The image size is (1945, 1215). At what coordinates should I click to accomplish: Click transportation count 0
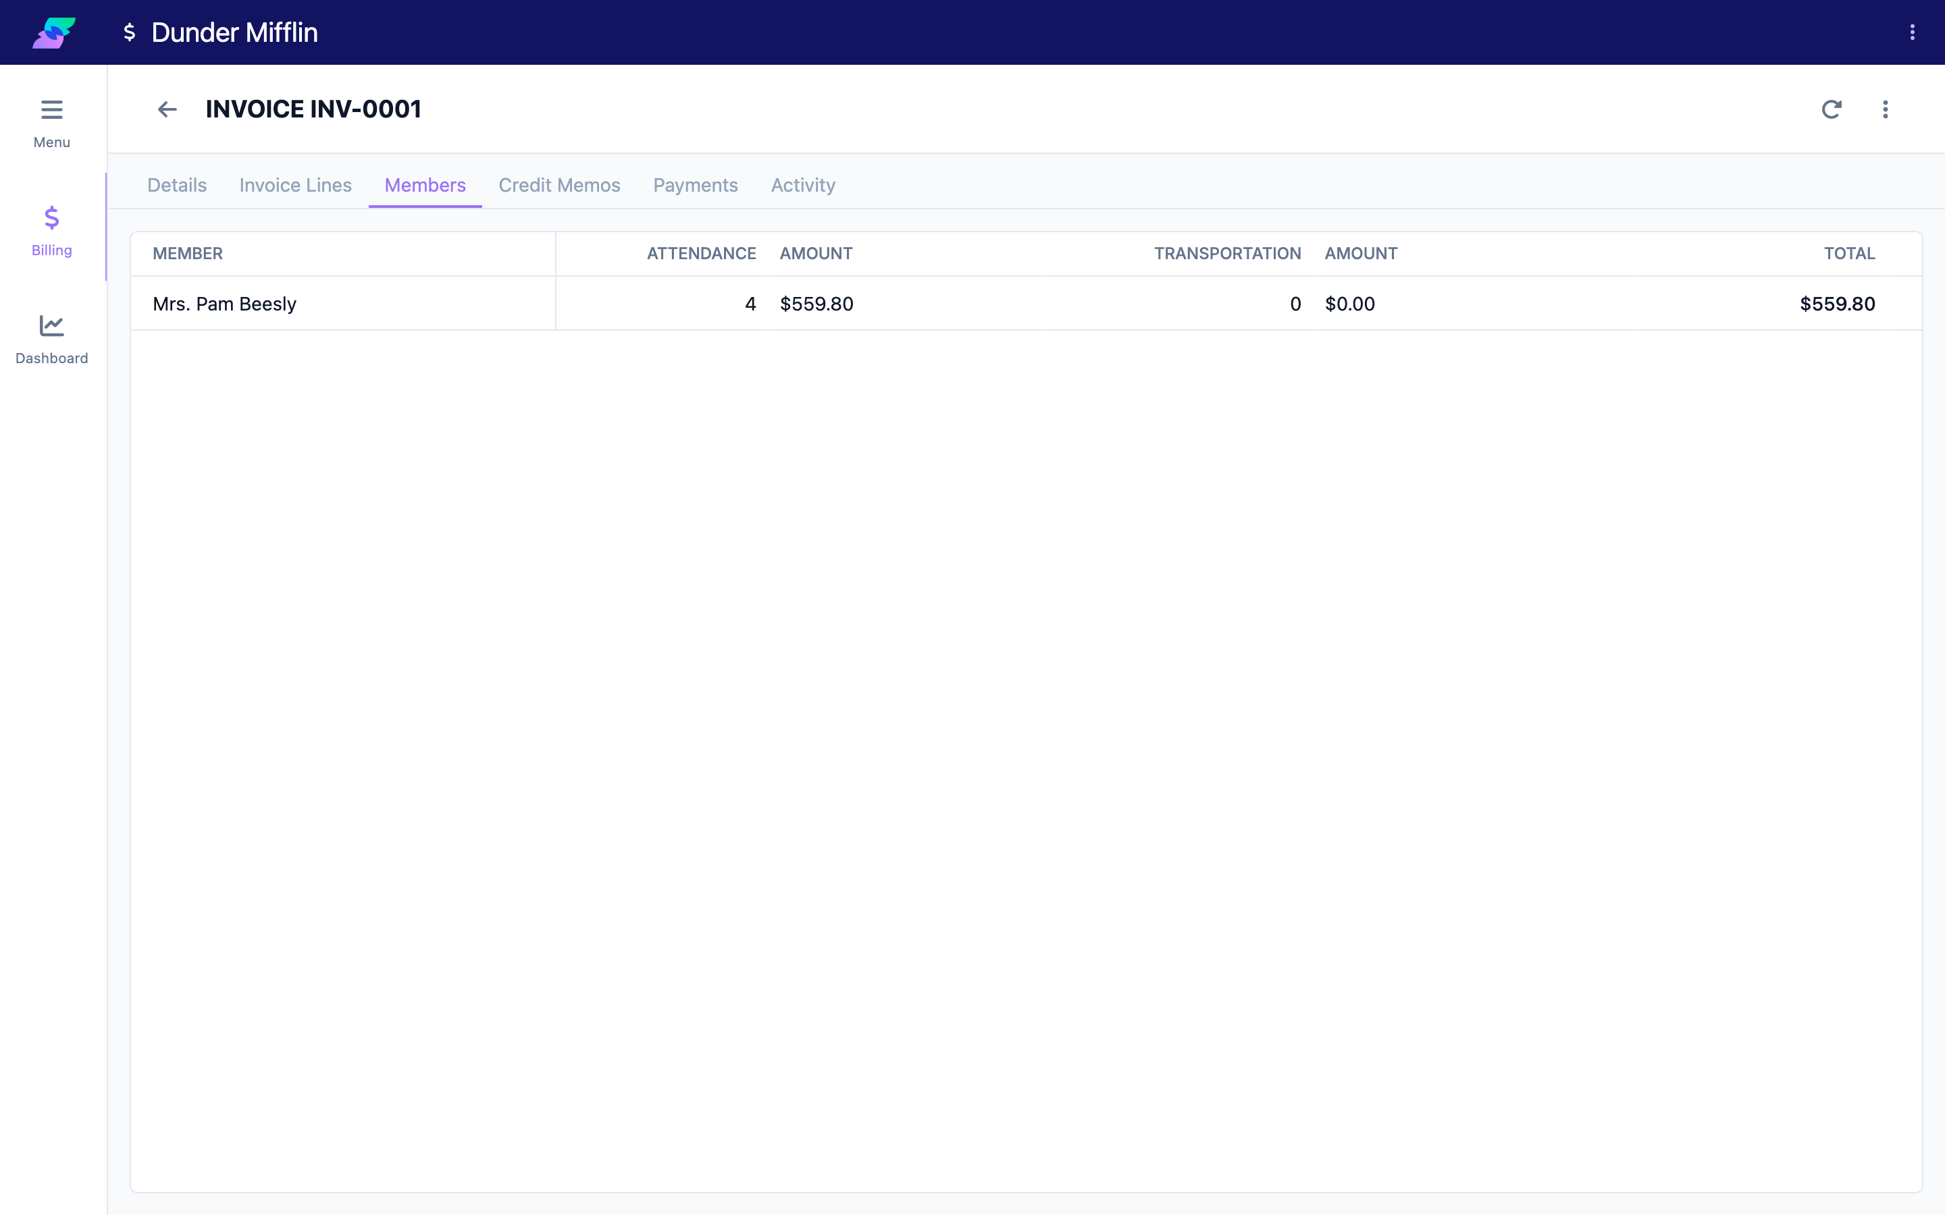click(x=1295, y=304)
